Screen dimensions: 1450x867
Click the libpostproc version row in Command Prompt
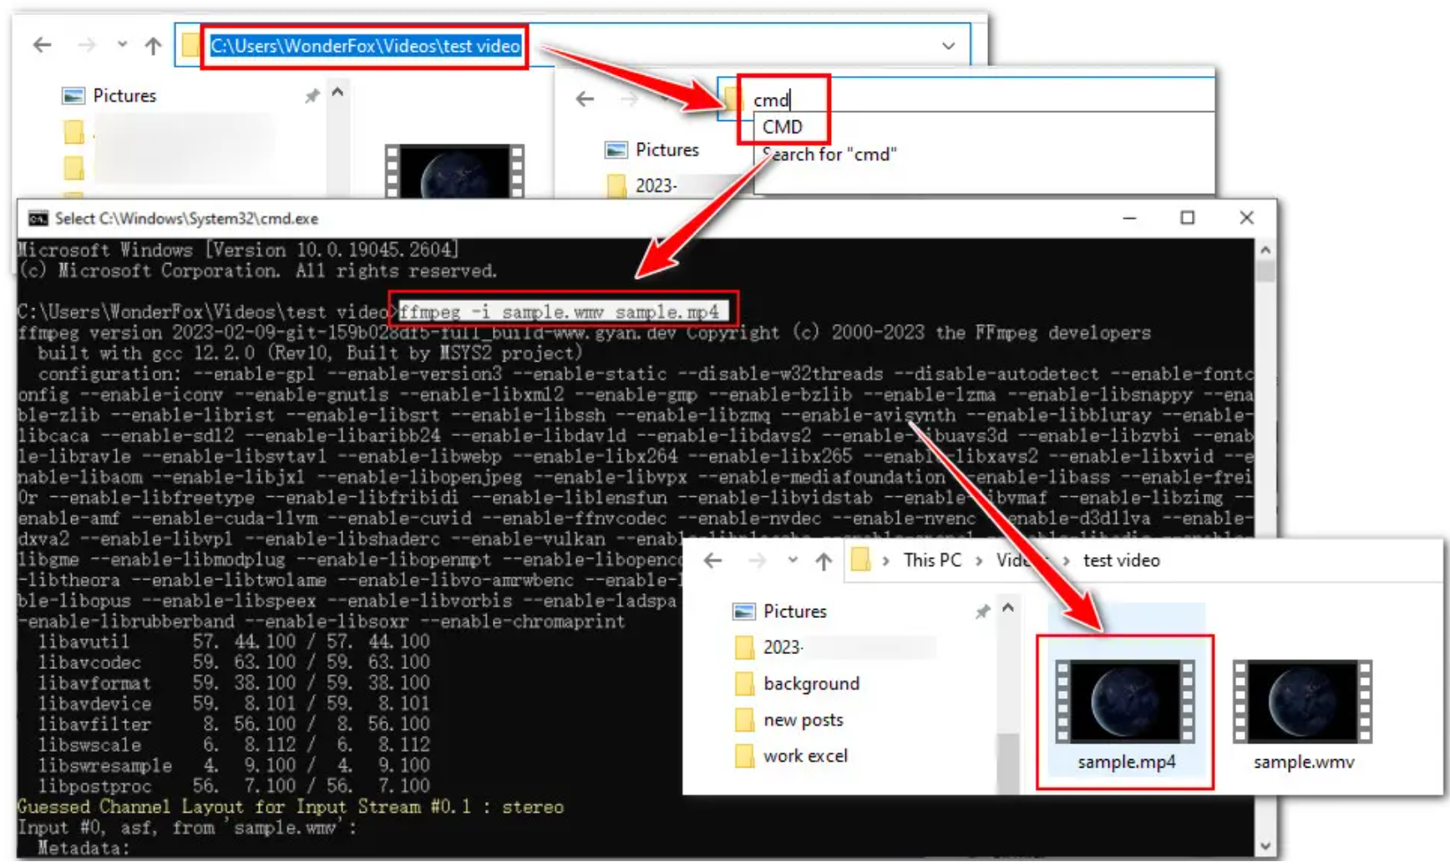tap(234, 786)
